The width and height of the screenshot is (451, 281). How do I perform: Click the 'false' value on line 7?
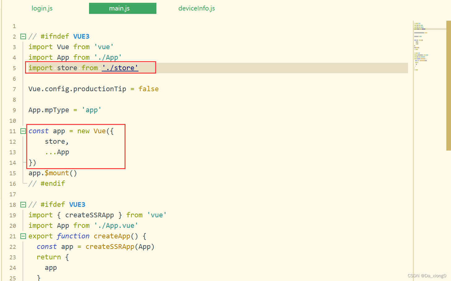pyautogui.click(x=149, y=89)
